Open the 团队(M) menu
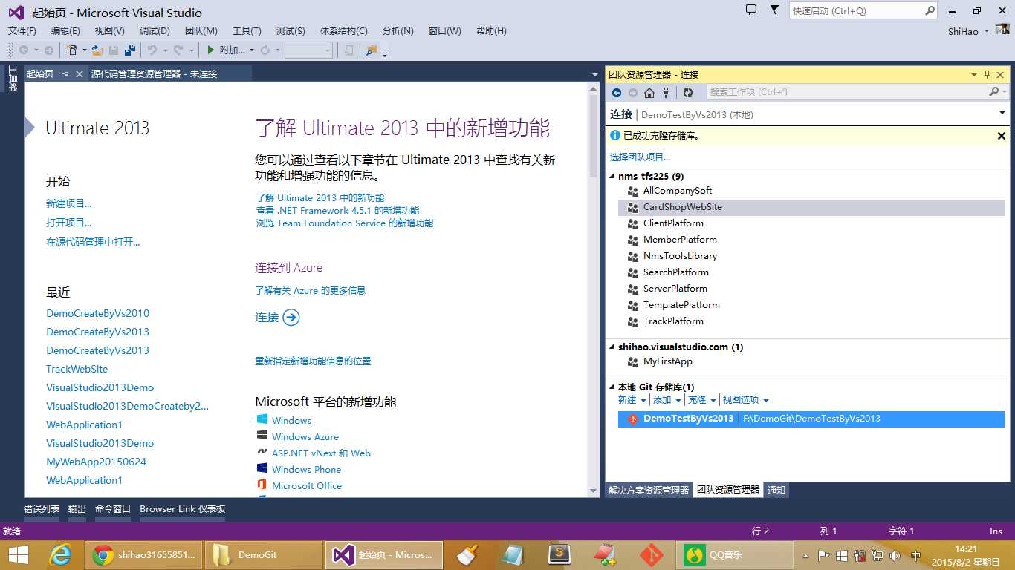The height and width of the screenshot is (570, 1015). tap(201, 31)
